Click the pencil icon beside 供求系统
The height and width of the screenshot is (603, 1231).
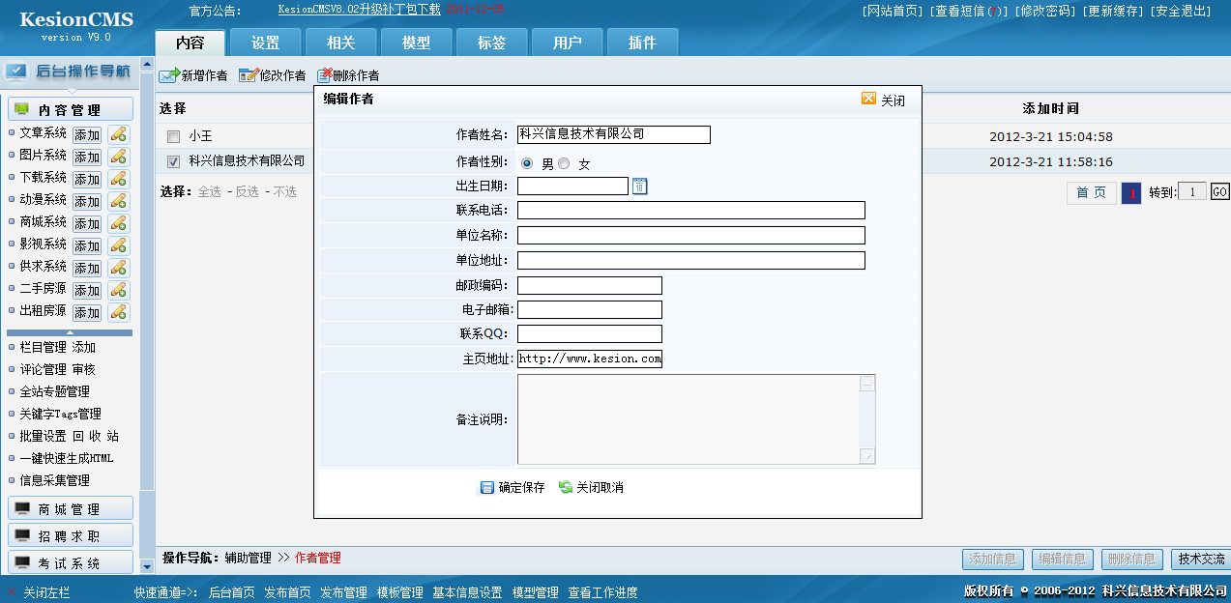tap(118, 268)
